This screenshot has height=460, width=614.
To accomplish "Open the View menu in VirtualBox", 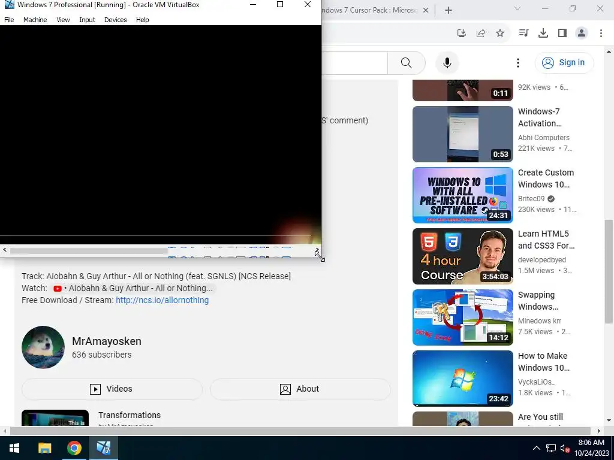I will pos(63,20).
